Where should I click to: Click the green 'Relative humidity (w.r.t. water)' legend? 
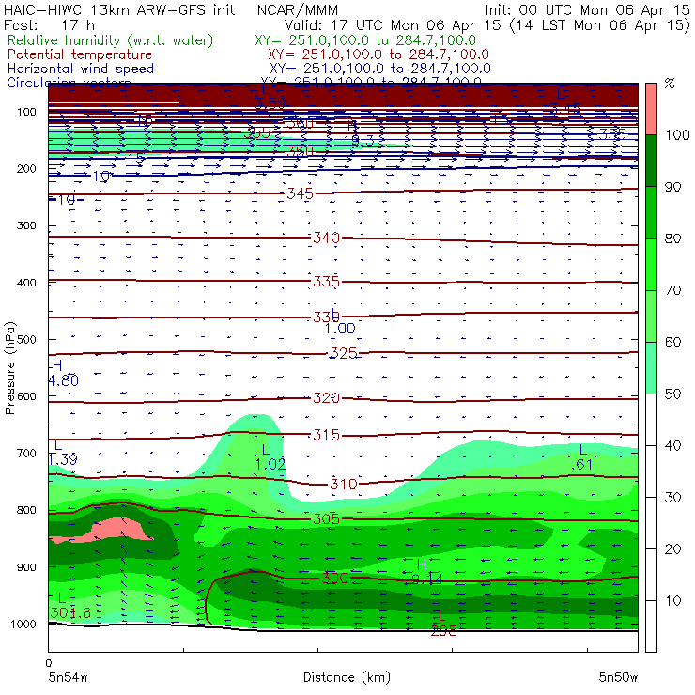(111, 40)
